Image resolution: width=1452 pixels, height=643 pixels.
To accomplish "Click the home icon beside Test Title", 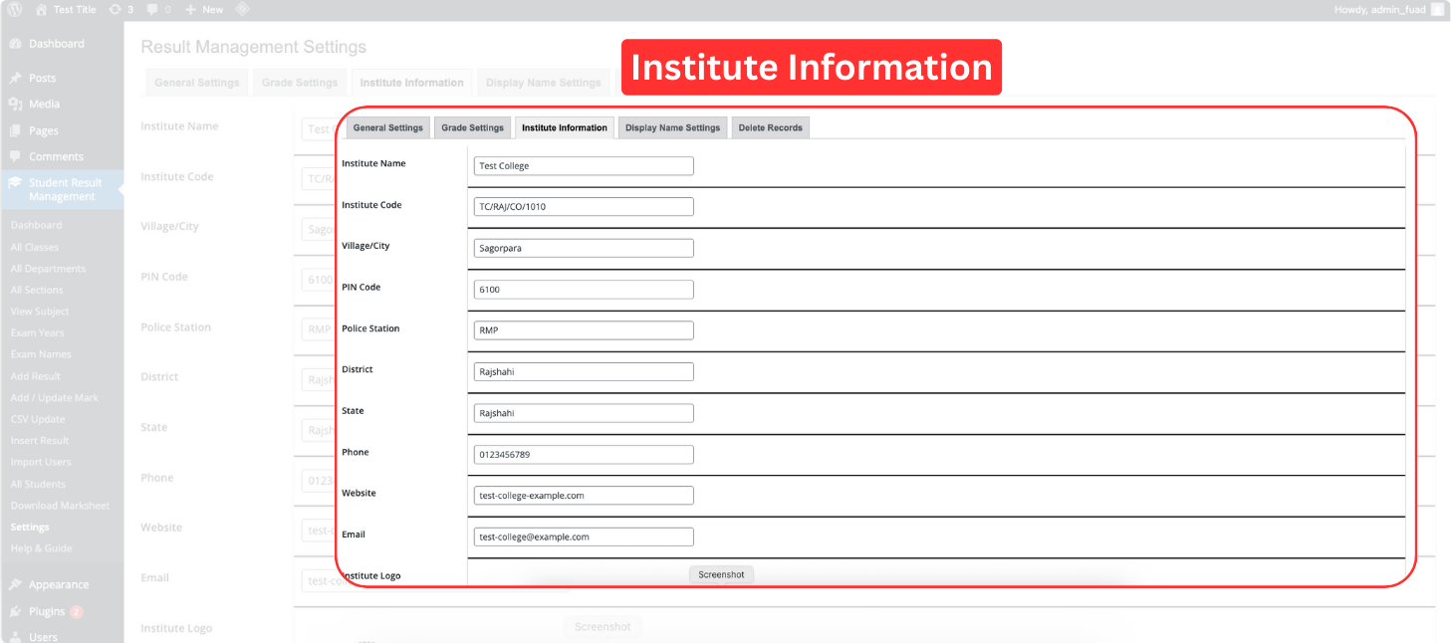I will (41, 9).
